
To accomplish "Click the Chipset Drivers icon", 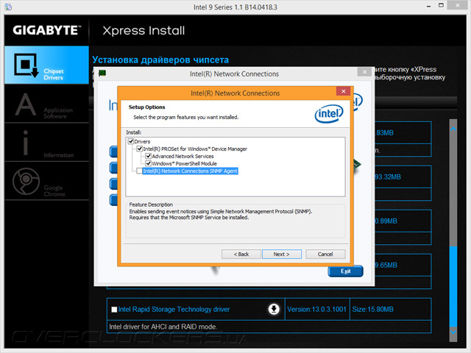I will pos(26,65).
